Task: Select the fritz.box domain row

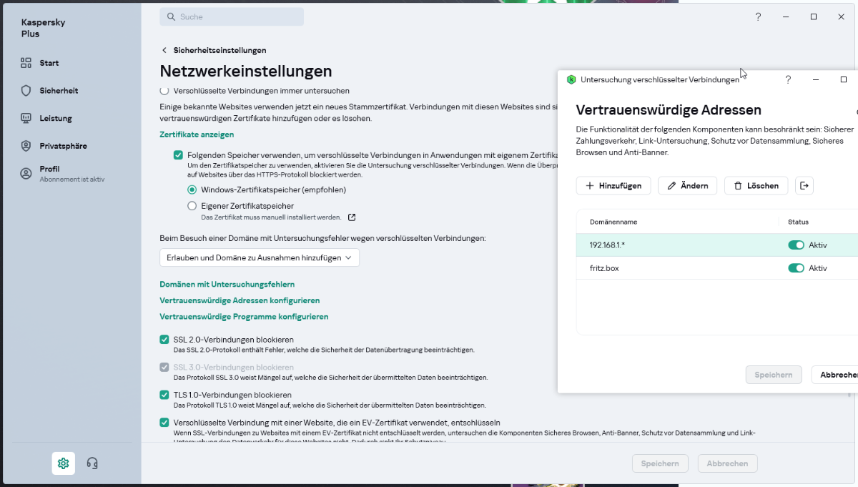Action: 717,268
